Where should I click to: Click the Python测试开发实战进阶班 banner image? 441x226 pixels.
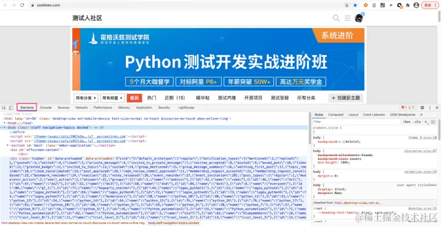[218, 59]
